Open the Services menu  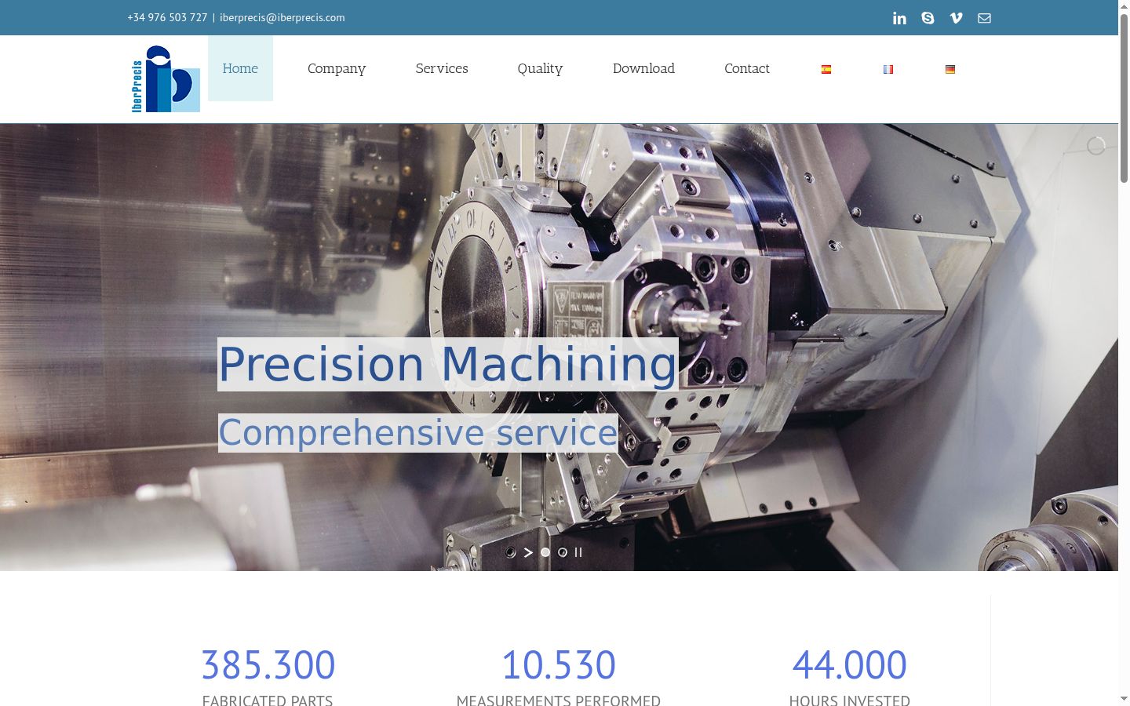point(442,68)
